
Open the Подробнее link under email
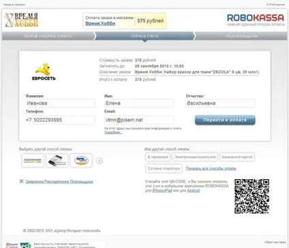113,132
